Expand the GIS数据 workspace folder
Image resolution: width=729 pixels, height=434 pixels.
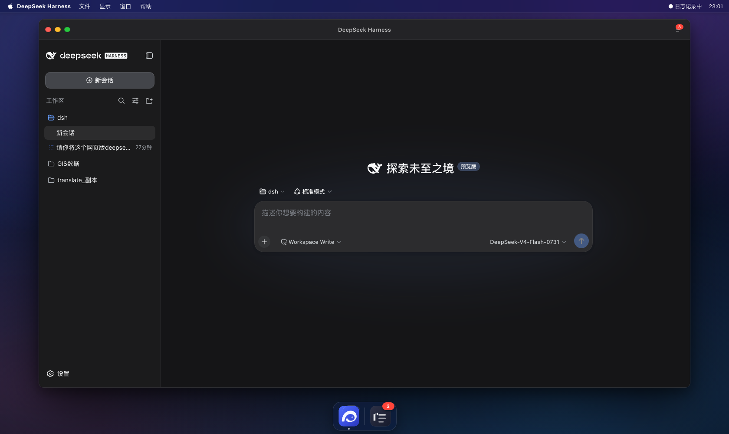(x=100, y=164)
